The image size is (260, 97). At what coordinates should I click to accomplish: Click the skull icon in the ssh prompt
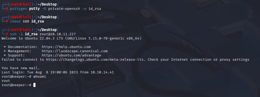pyautogui.click(x=20, y=30)
